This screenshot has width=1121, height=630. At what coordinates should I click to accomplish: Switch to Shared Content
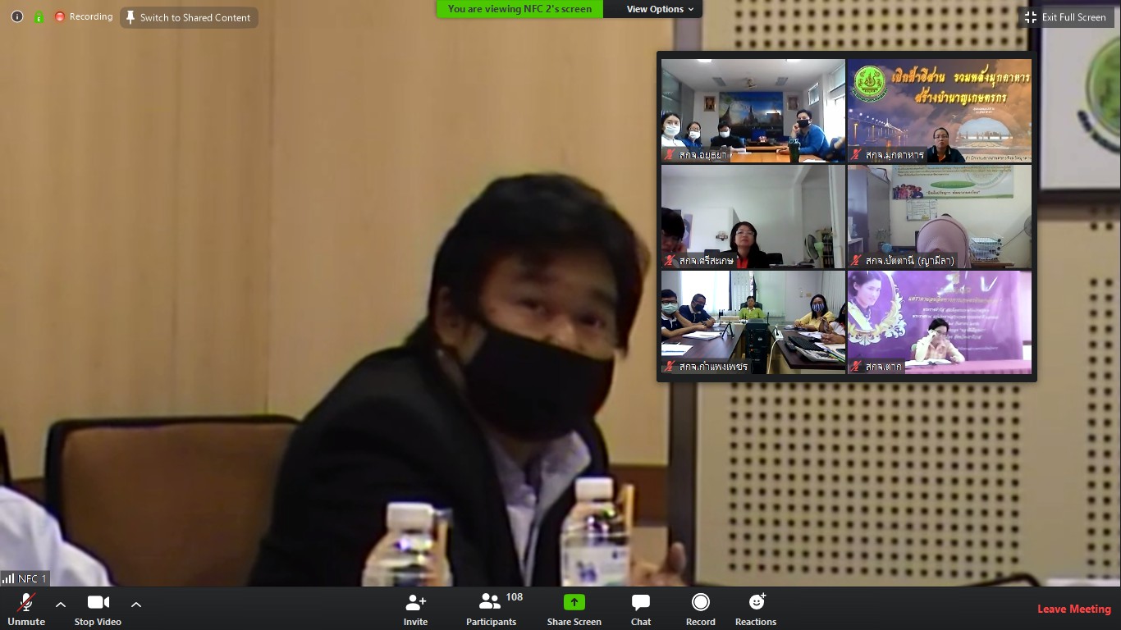(189, 17)
